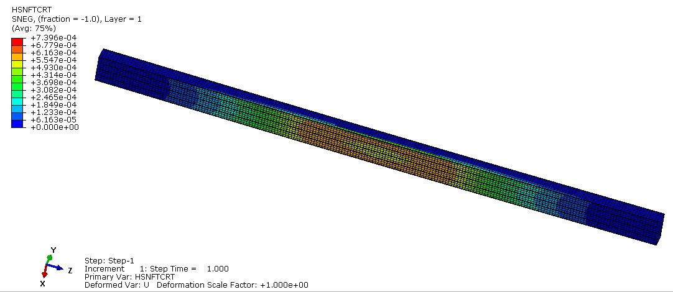
Task: Click the red legend color swatch
Action: click(16, 42)
